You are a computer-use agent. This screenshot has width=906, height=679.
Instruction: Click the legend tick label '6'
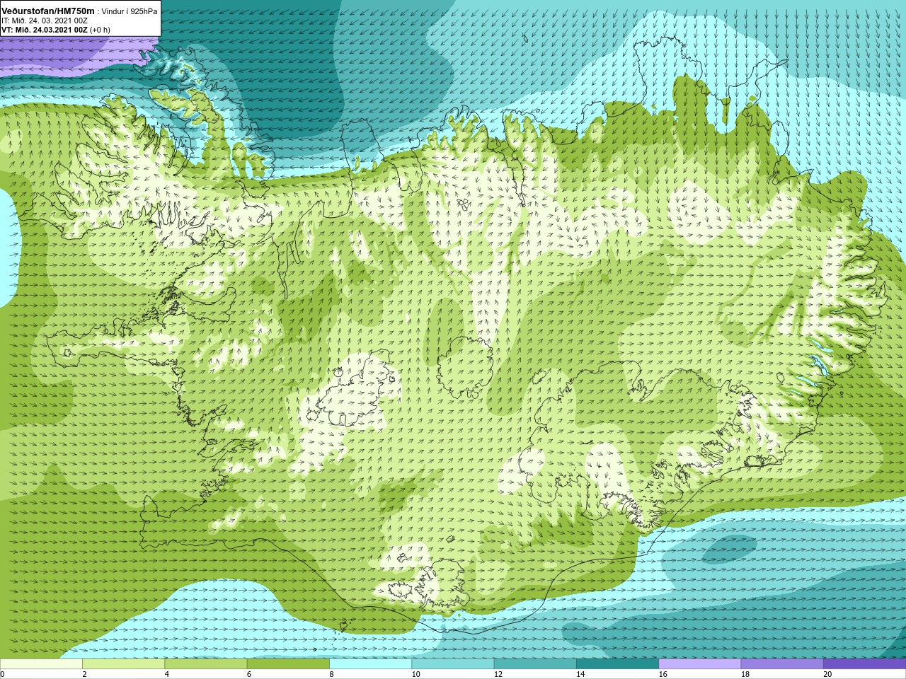(x=248, y=674)
